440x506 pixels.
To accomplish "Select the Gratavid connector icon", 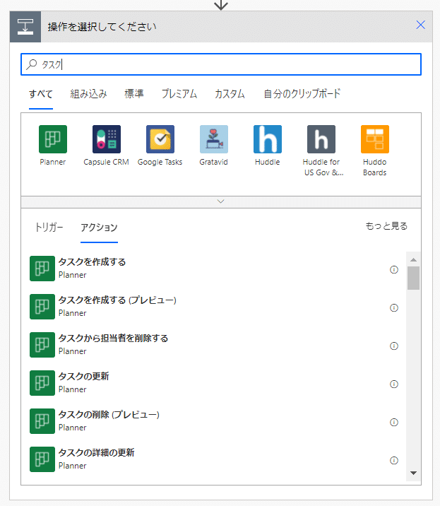I will 213,139.
